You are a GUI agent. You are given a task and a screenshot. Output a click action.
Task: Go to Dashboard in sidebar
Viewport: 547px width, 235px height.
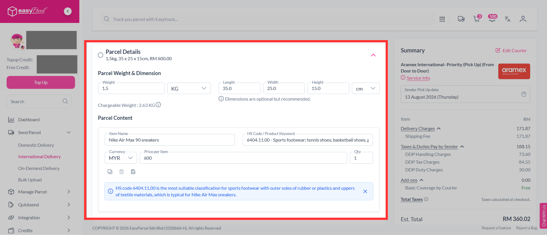(x=29, y=120)
